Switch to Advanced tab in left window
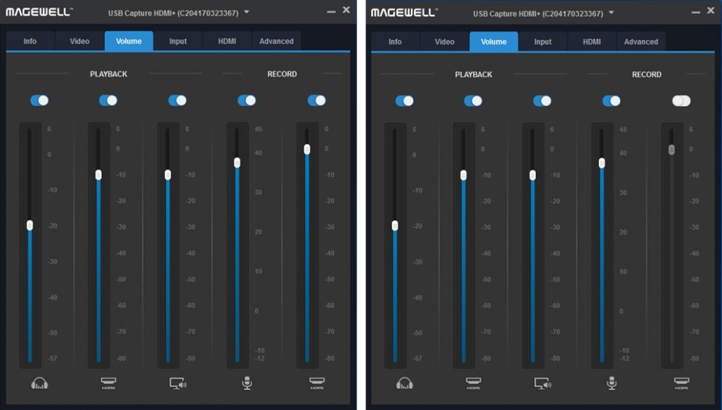 tap(276, 41)
